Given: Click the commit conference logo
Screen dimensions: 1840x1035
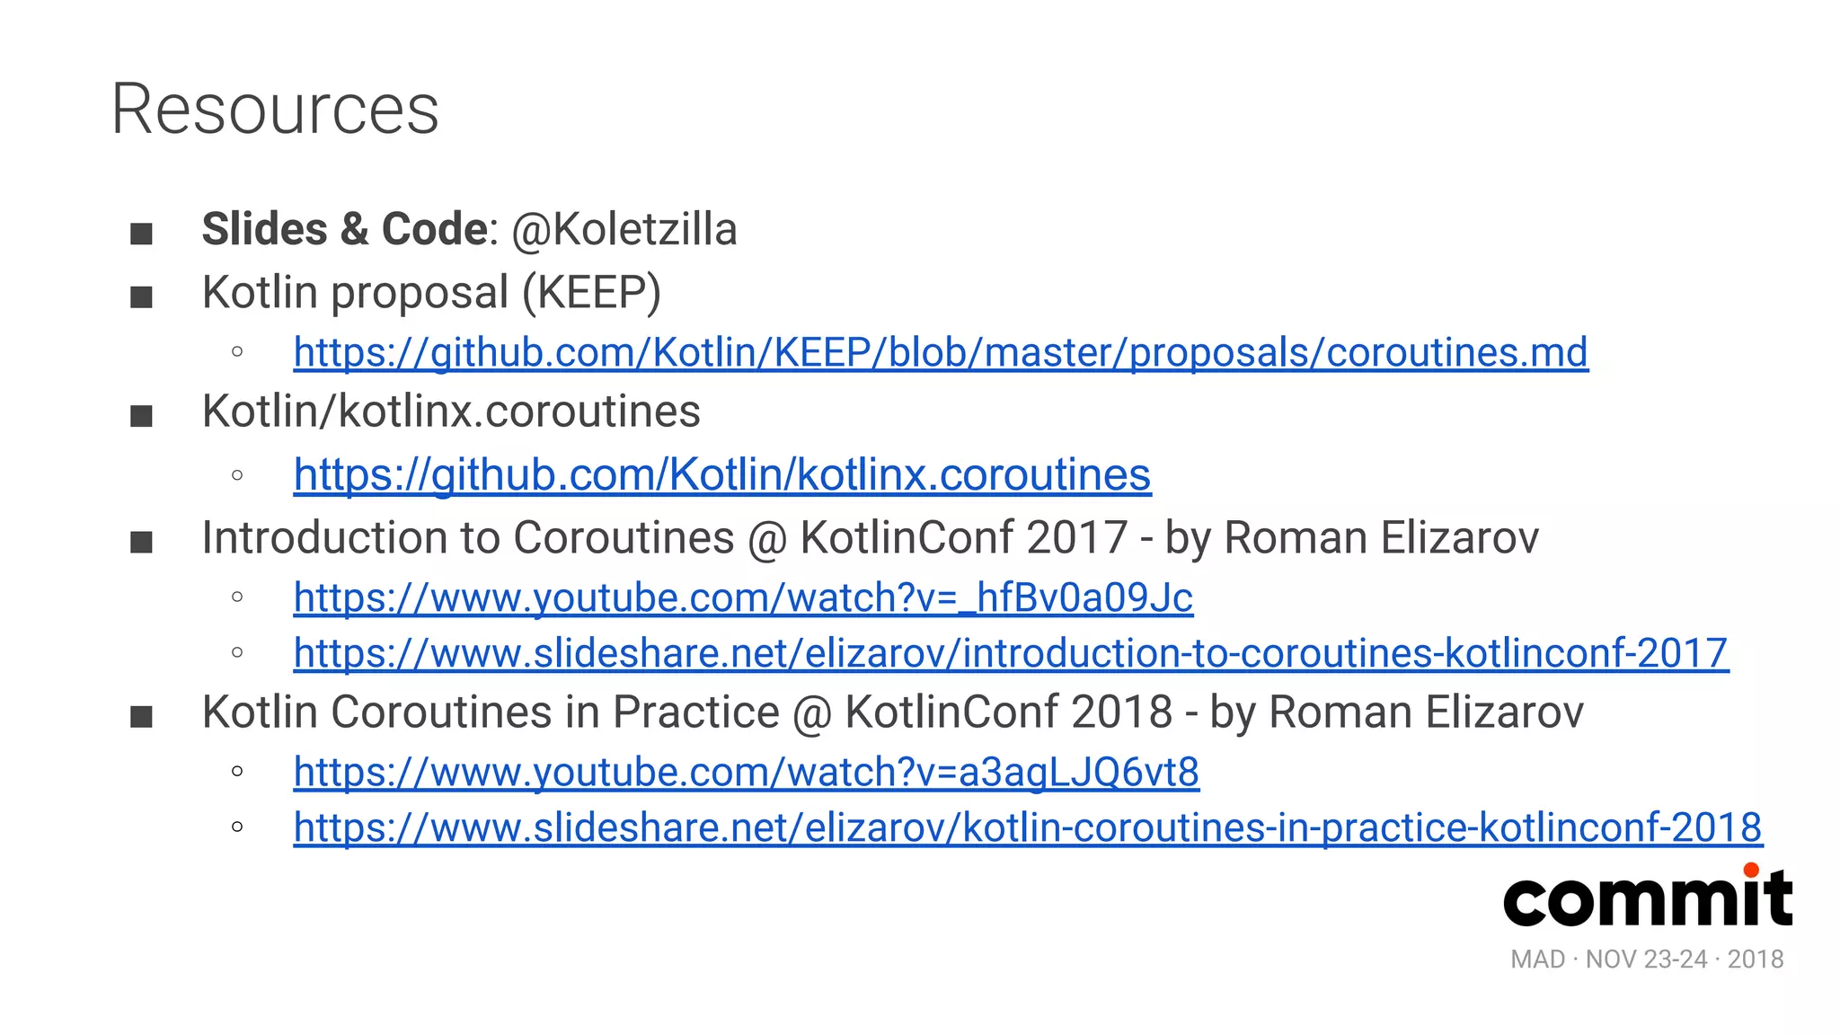Looking at the screenshot, I should click(1648, 896).
